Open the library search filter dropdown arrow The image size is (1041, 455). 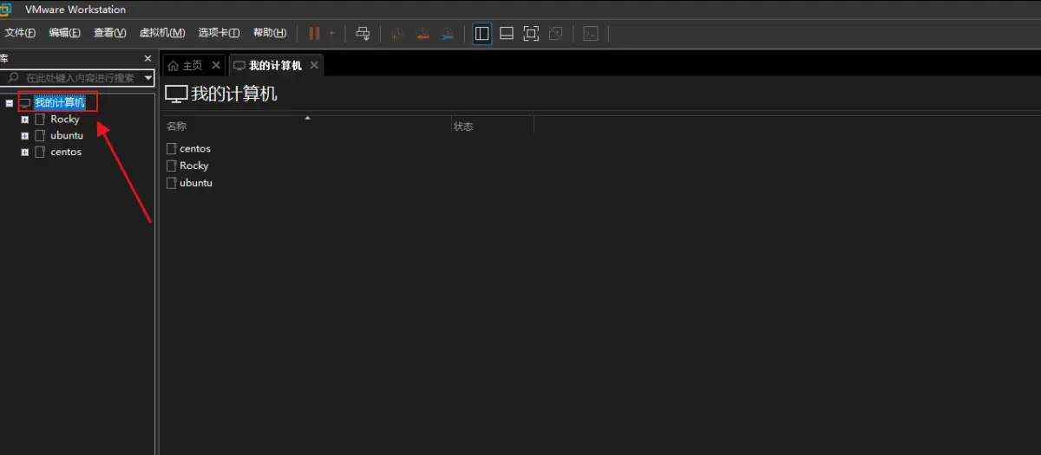point(148,78)
